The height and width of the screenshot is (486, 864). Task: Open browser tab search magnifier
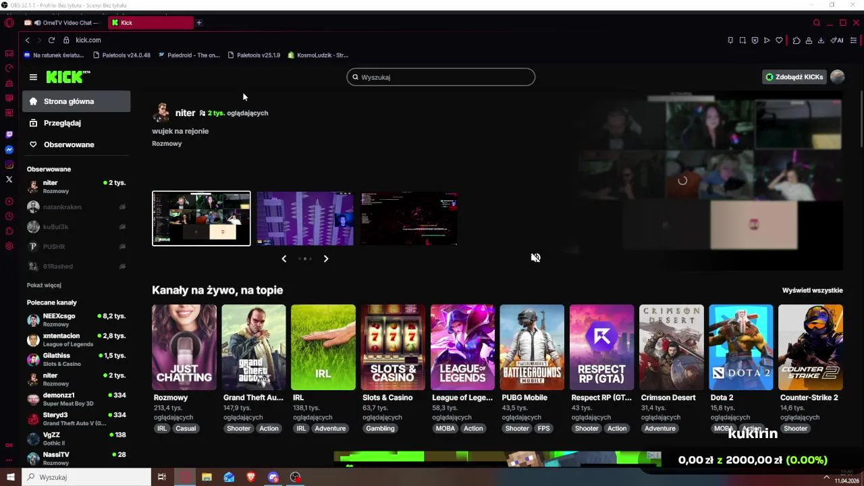pos(816,22)
